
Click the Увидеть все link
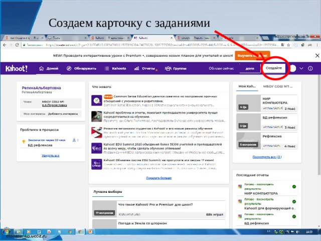(50, 156)
